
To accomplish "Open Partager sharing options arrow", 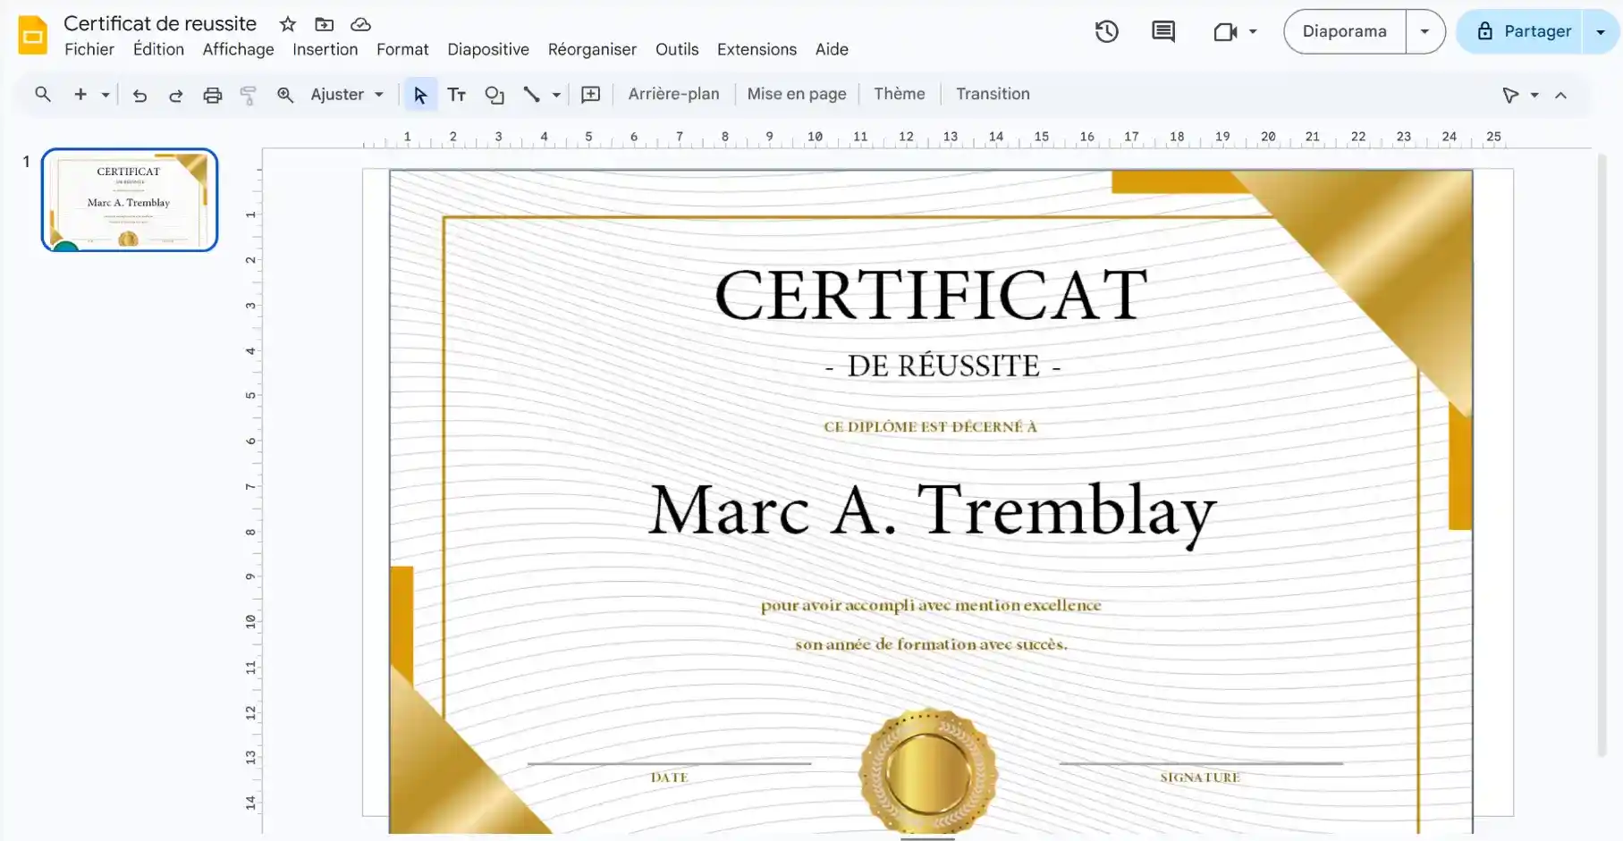I will pos(1601,32).
